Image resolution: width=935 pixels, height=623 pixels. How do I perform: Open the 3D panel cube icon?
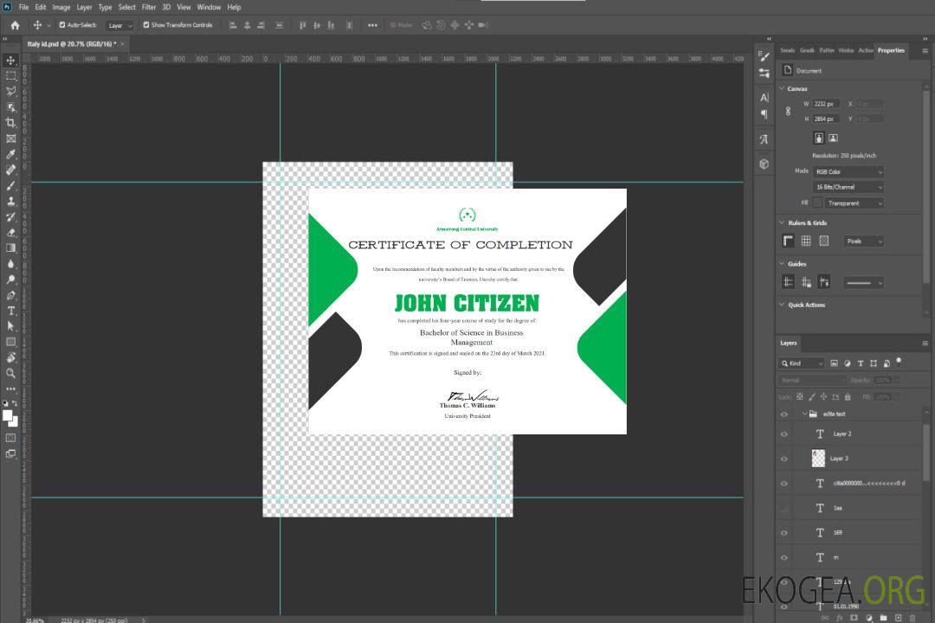[764, 164]
